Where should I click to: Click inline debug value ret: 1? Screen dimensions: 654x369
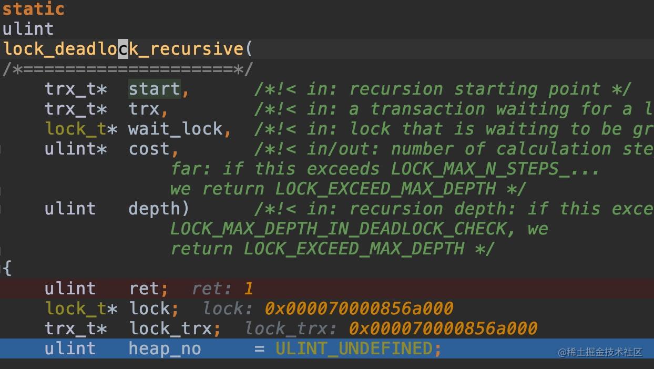pos(223,288)
